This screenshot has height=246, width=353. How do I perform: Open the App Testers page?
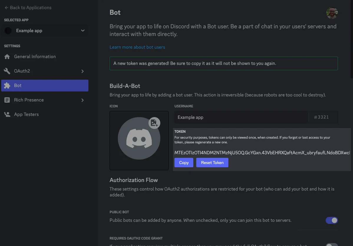coord(26,114)
